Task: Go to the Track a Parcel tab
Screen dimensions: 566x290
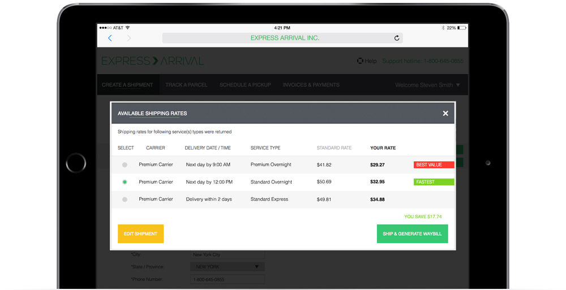Action: [186, 85]
